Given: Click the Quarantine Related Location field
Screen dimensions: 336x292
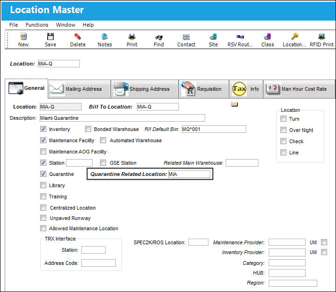Looking at the screenshot, I should click(x=189, y=174).
